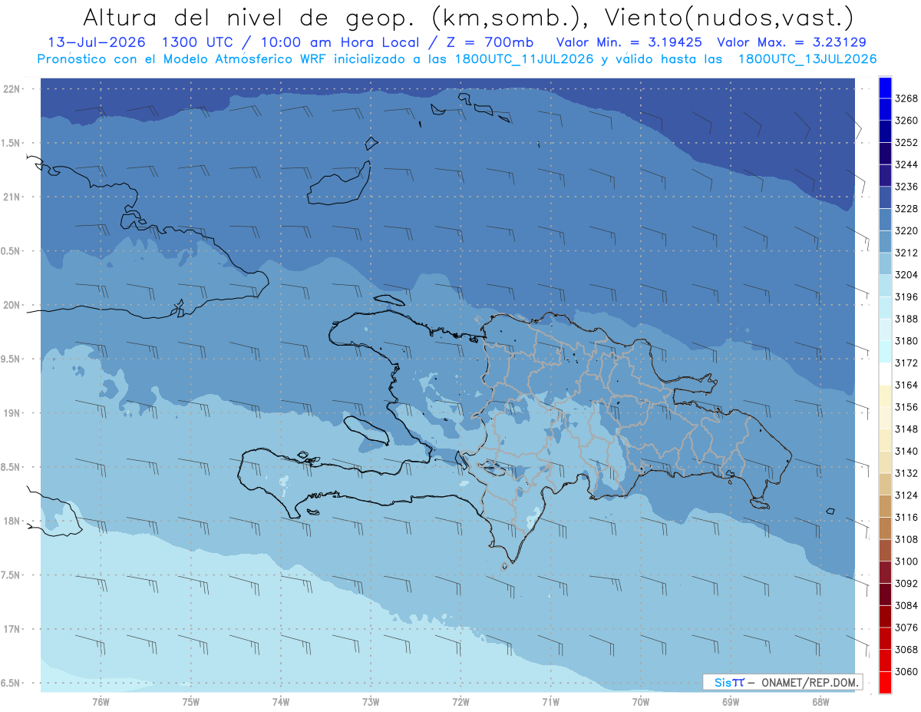Click '10:00 am Hora Local' text
This screenshot has width=921, height=712.
(340, 43)
